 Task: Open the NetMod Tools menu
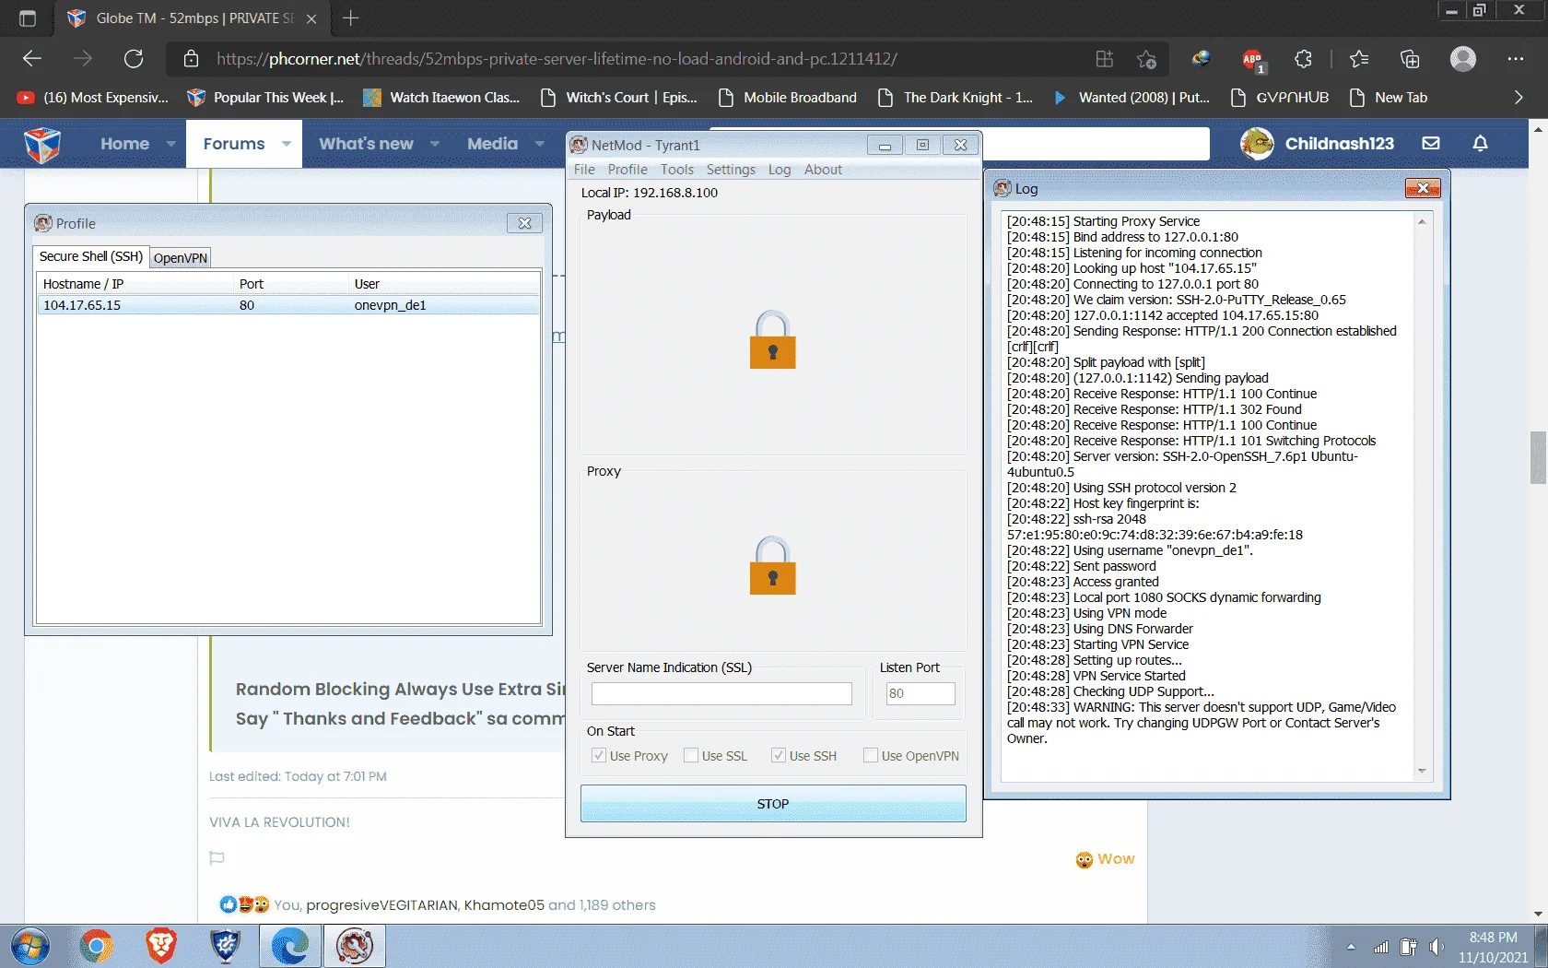677,170
